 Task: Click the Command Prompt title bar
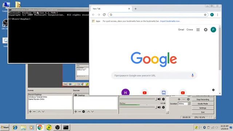click(48, 10)
